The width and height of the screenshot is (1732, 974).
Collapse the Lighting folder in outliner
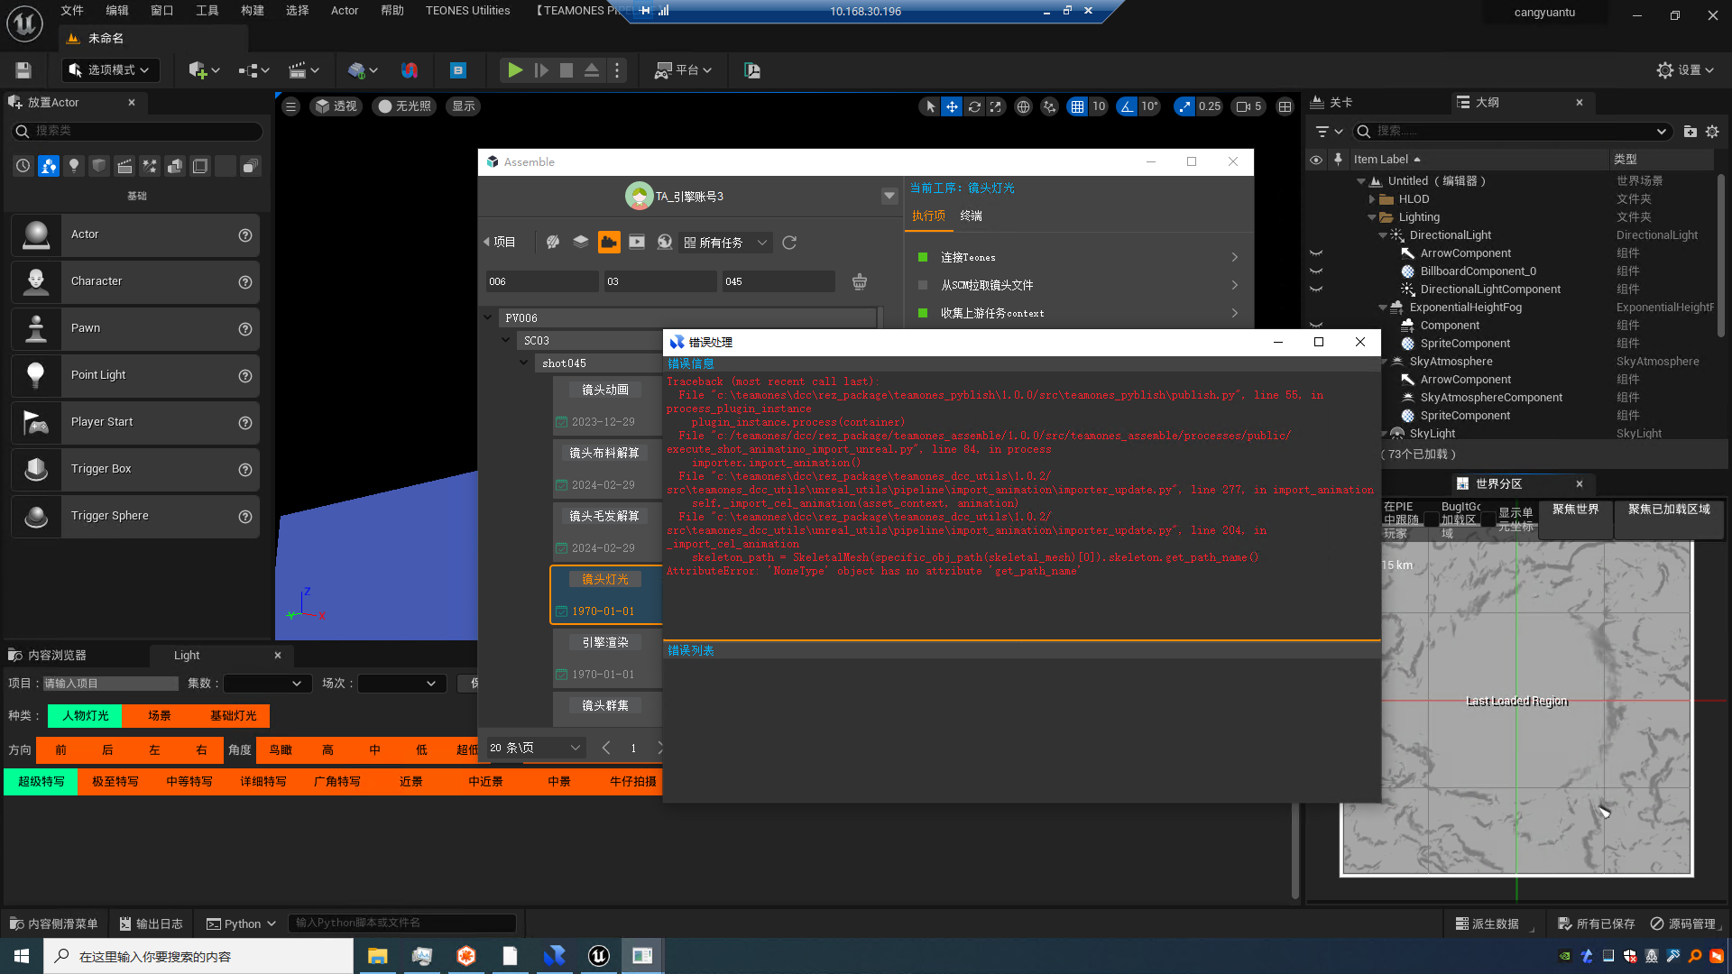[x=1372, y=217]
